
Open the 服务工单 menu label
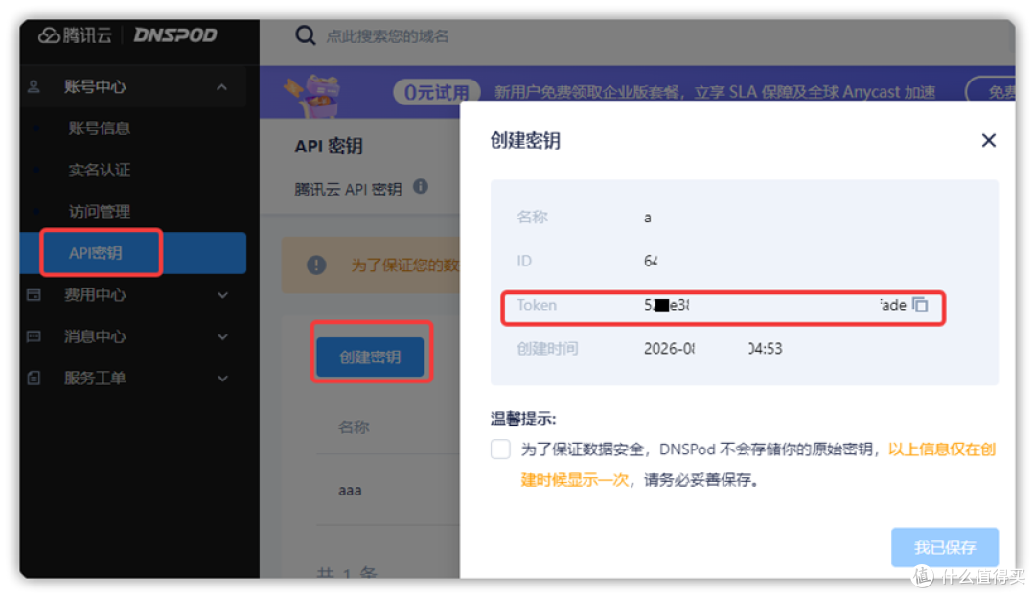click(x=95, y=379)
